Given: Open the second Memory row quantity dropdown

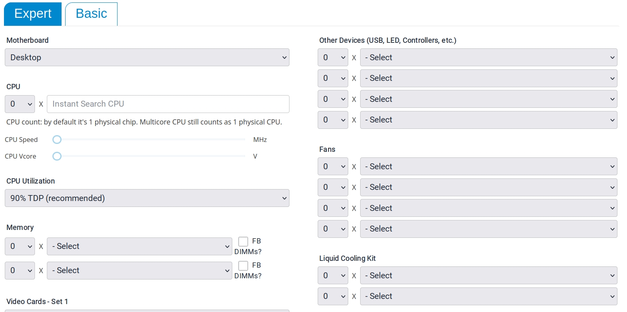Looking at the screenshot, I should (x=20, y=270).
